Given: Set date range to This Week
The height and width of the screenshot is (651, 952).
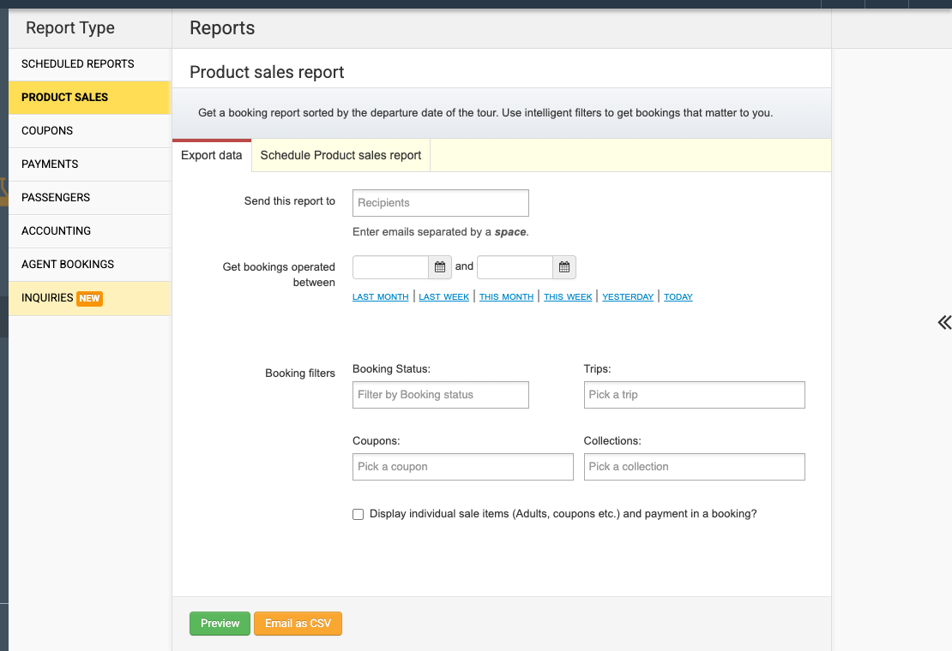Looking at the screenshot, I should point(568,297).
